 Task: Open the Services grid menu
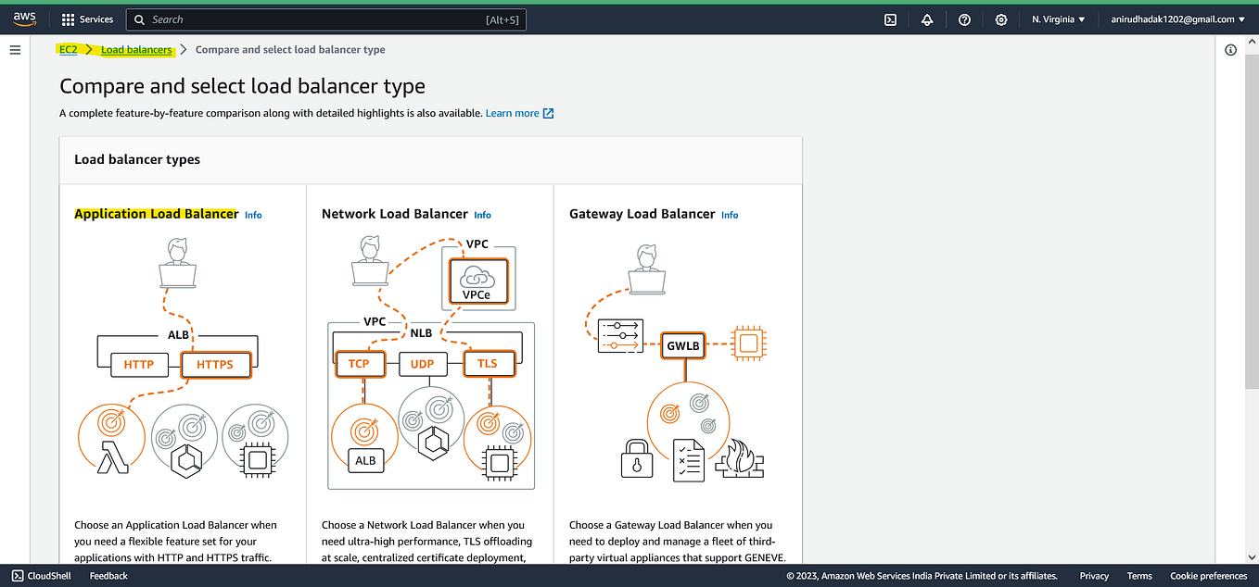87,19
